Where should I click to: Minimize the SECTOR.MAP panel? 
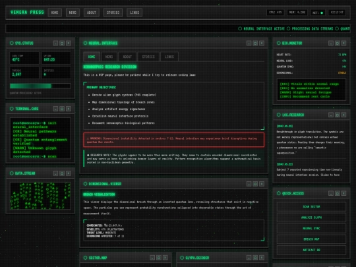coord(152,258)
